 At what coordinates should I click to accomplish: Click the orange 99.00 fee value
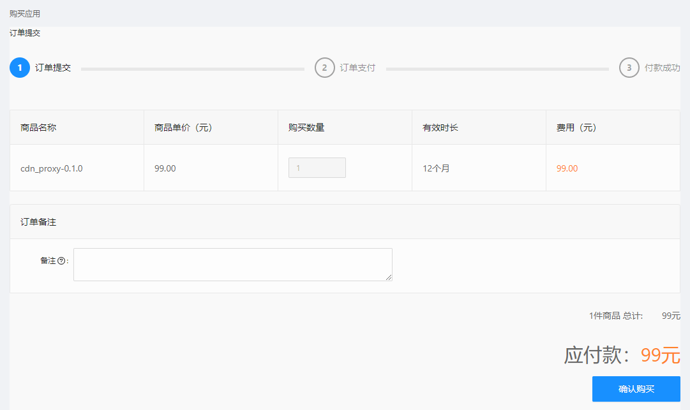click(567, 168)
